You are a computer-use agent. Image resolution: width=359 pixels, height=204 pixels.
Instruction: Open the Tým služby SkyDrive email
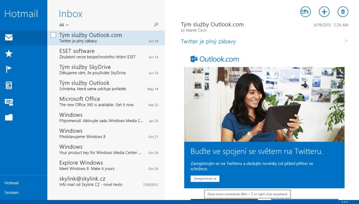(106, 70)
